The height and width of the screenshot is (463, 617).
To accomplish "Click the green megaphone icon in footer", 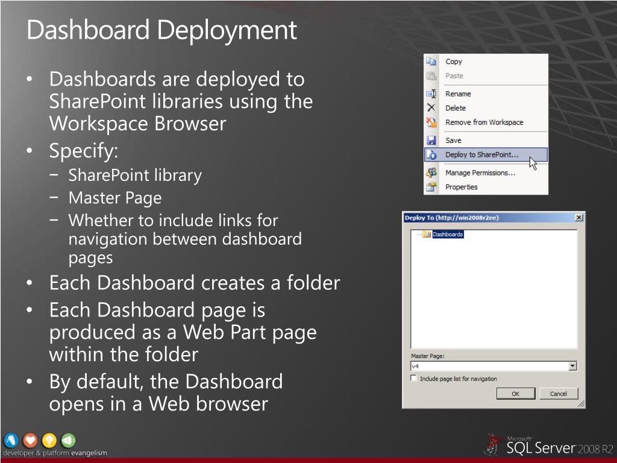I will pos(68,441).
